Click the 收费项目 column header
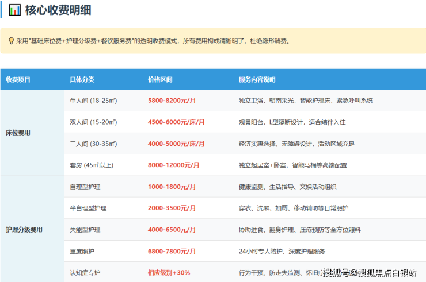The width and height of the screenshot is (426, 282). coord(18,79)
